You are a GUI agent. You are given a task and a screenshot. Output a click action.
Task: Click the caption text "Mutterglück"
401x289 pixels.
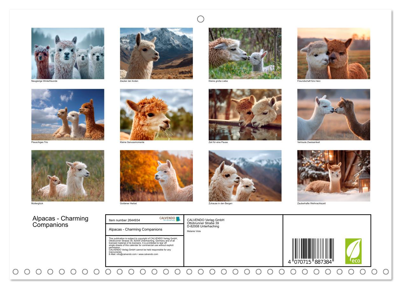point(37,203)
